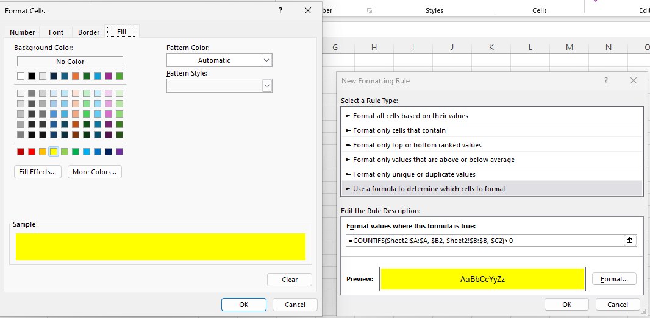Select column H header in the spreadsheet
650x318 pixels.
click(x=374, y=47)
